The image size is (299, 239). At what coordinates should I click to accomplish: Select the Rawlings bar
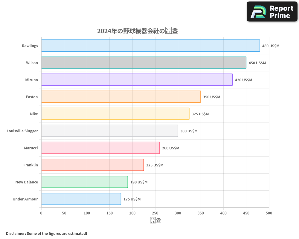point(150,46)
